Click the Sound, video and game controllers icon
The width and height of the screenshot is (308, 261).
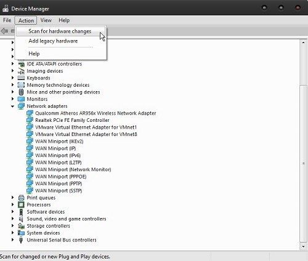(21, 219)
